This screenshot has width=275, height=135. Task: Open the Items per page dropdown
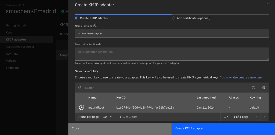coord(107,117)
